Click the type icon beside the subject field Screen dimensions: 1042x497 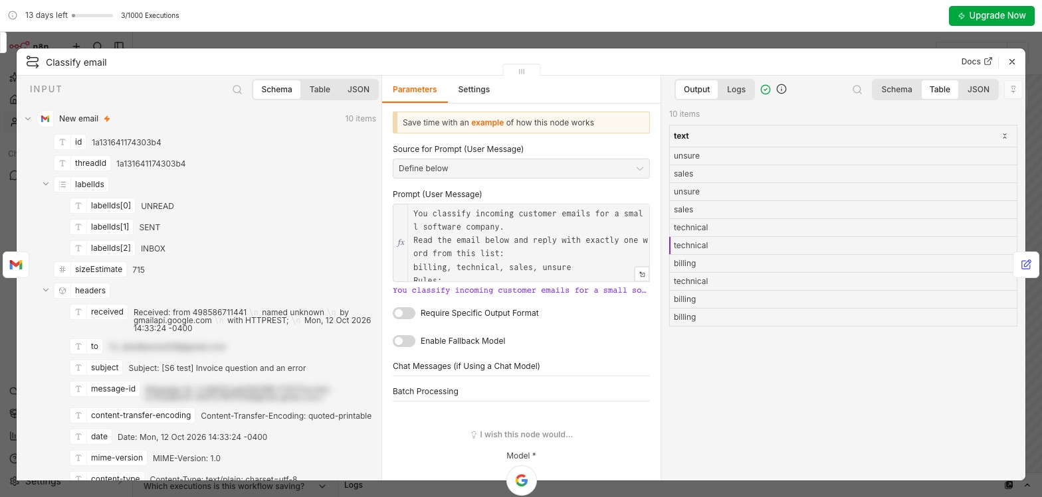[x=78, y=368]
